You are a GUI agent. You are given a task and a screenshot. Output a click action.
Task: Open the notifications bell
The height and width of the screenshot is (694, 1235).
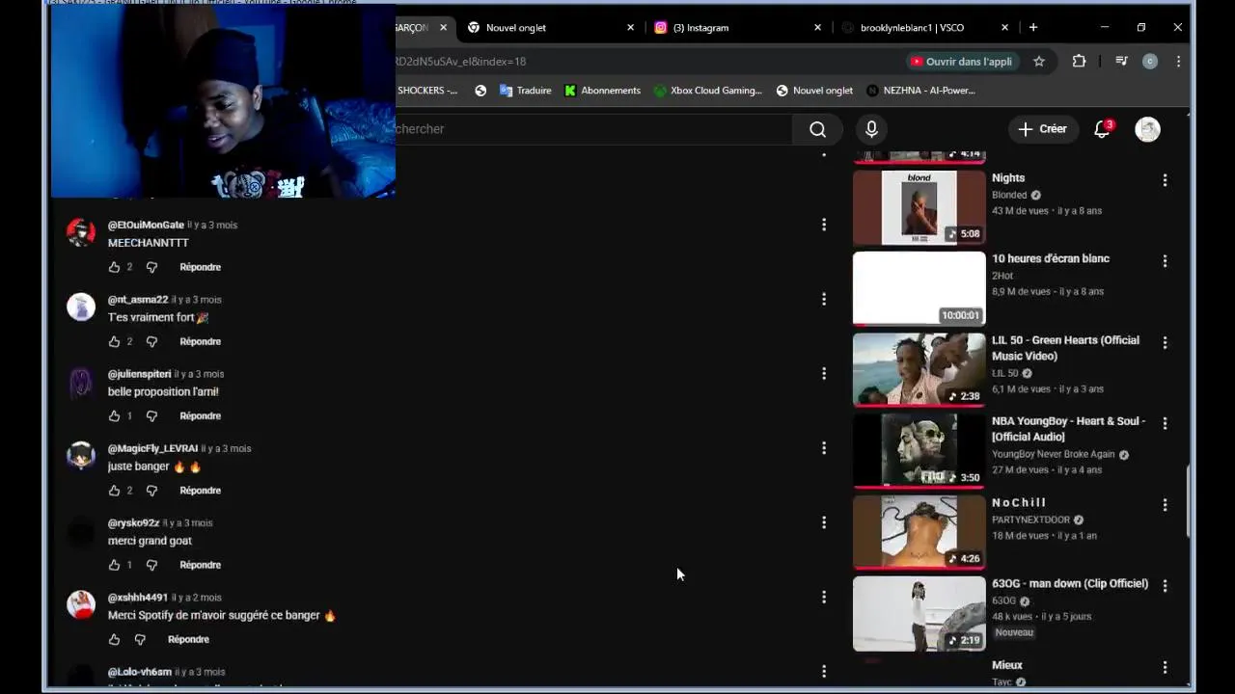click(1102, 129)
